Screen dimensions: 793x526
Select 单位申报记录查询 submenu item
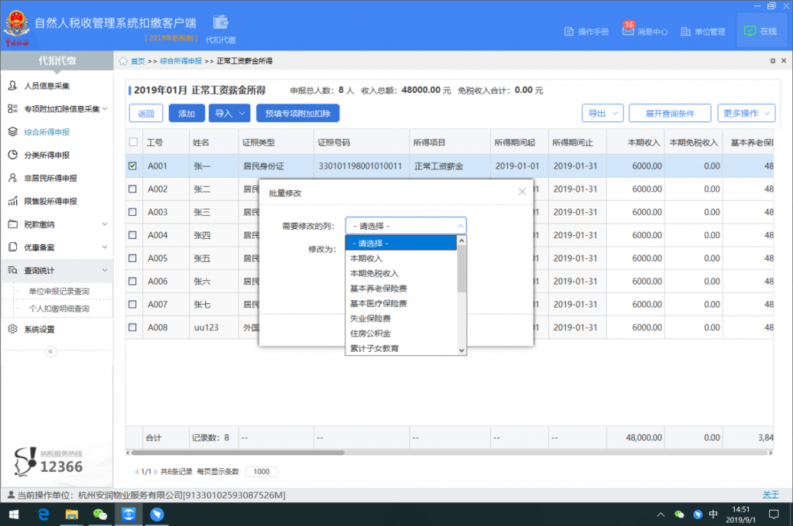coord(59,292)
